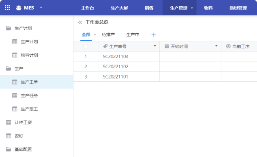Screen dimensions: 257x157
Task: Open the 开始时间 column dropdown arrow
Action: tap(217, 46)
